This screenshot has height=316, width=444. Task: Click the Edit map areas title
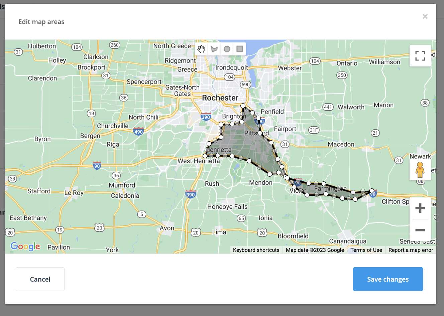click(41, 22)
